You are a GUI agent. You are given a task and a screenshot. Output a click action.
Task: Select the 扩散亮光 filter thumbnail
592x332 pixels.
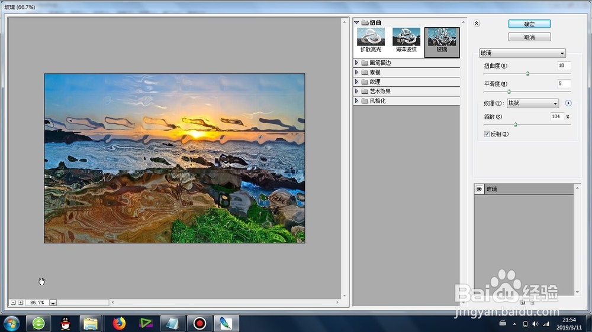pyautogui.click(x=371, y=40)
